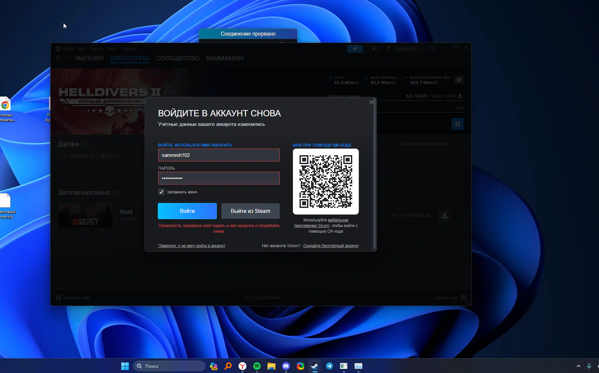Open 'Помогите, я не могу войти в аккаунт' link
The height and width of the screenshot is (373, 599).
tap(192, 246)
